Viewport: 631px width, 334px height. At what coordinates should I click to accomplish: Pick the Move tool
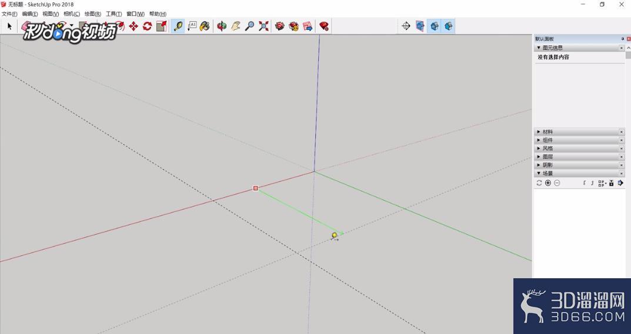pos(133,26)
